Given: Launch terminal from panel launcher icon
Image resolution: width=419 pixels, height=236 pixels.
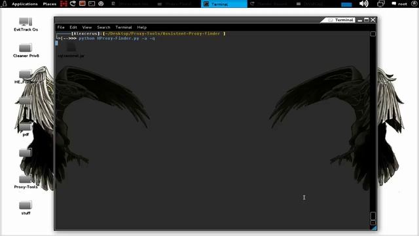Looking at the screenshot, I should coord(92,4).
